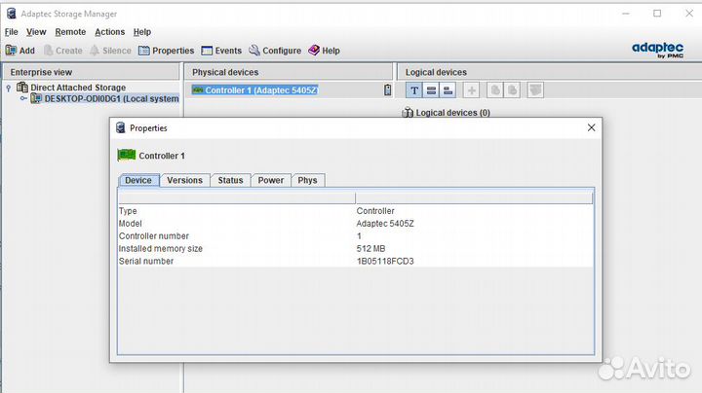Maximize the Adaptec Storage Manager window
Viewport: 702px width, 393px height.
657,14
